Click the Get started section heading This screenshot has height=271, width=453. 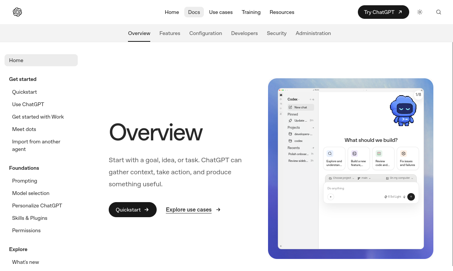tap(23, 79)
